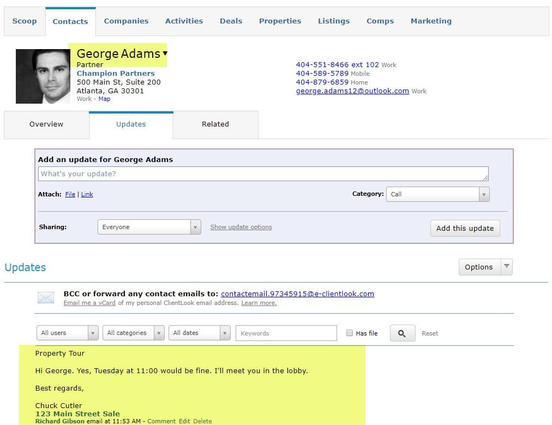Click Edit on the Property Tour update

click(184, 421)
